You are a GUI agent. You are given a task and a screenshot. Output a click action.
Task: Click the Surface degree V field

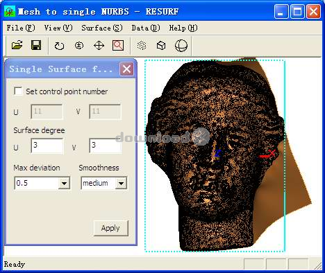click(106, 146)
